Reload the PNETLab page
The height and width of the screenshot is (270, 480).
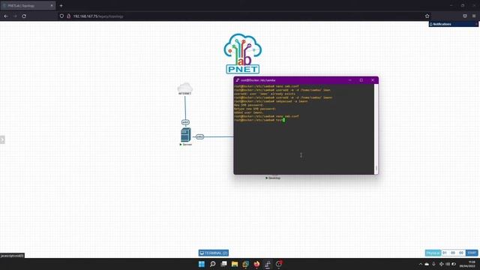point(24,16)
